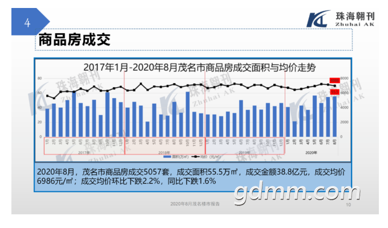Click the page number 10
Viewport: 388px width, 228px height.
coord(348,205)
